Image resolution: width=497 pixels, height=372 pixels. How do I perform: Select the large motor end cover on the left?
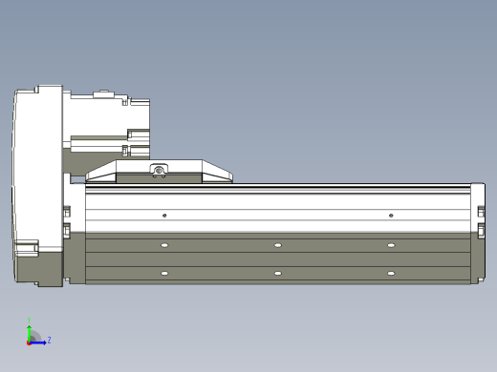[x=37, y=186]
